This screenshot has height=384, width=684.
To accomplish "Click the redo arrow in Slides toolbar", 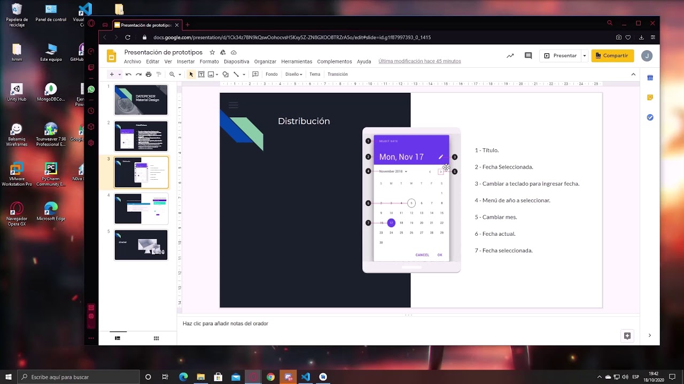I will [x=138, y=74].
